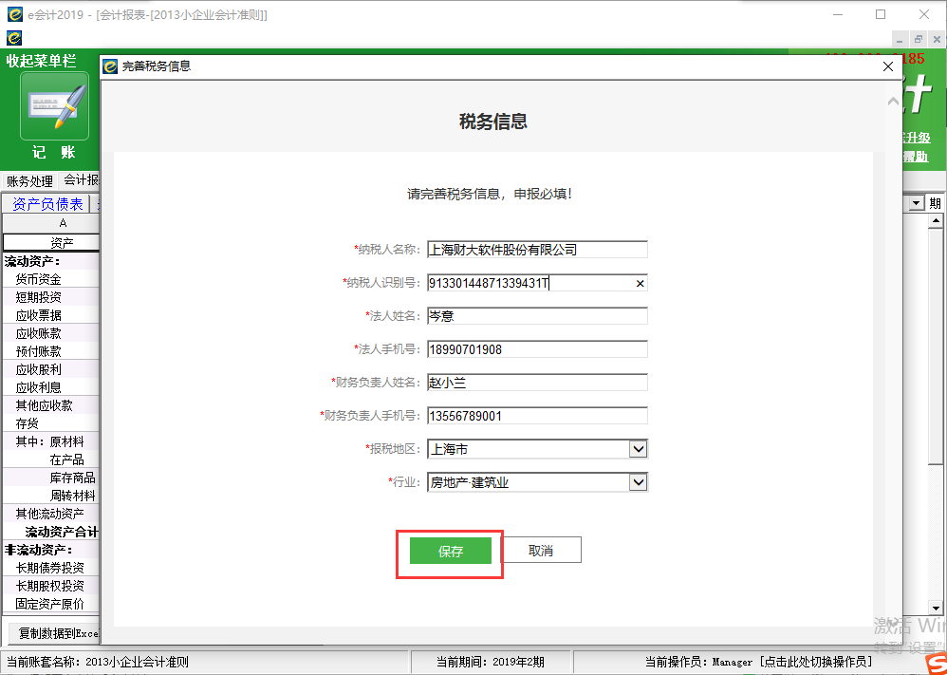947x675 pixels.
Task: Click the e icon in the inner document bar
Action: (14, 38)
